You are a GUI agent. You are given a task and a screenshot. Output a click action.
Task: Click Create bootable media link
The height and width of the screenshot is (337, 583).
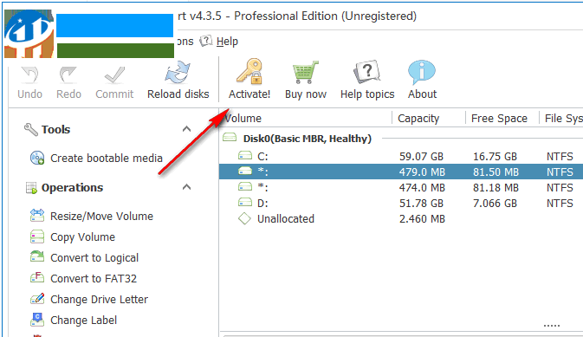[x=107, y=158]
